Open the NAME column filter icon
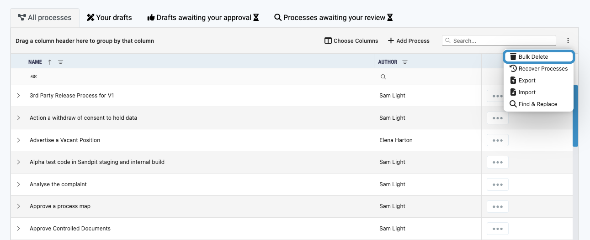 (60, 62)
